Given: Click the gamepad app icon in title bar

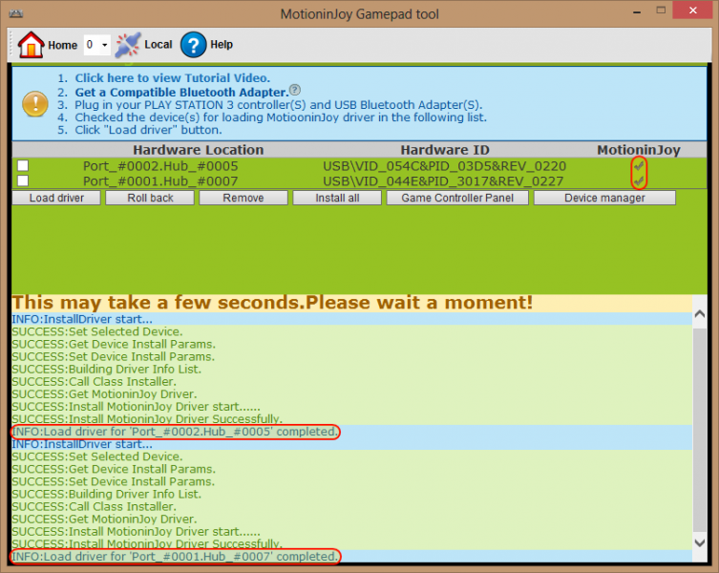Looking at the screenshot, I should pyautogui.click(x=15, y=13).
